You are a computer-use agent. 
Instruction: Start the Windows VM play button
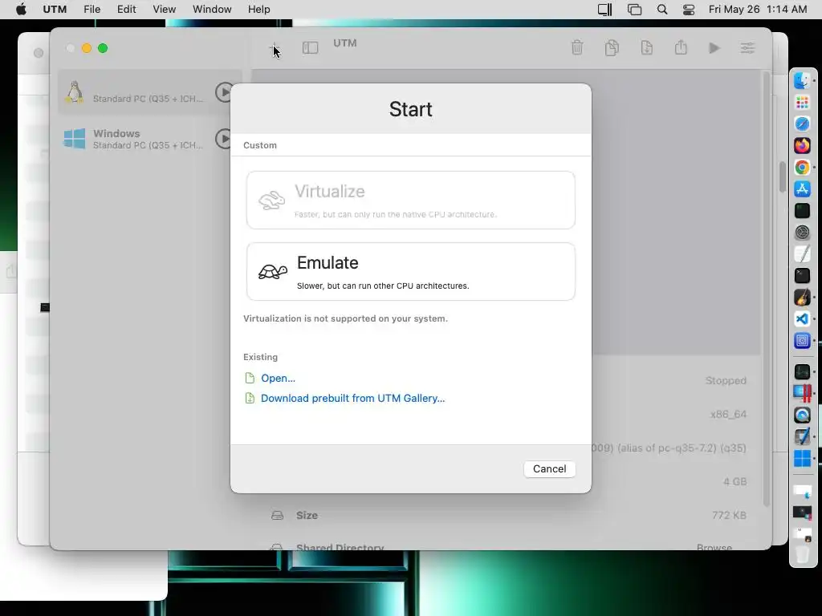pyautogui.click(x=225, y=139)
